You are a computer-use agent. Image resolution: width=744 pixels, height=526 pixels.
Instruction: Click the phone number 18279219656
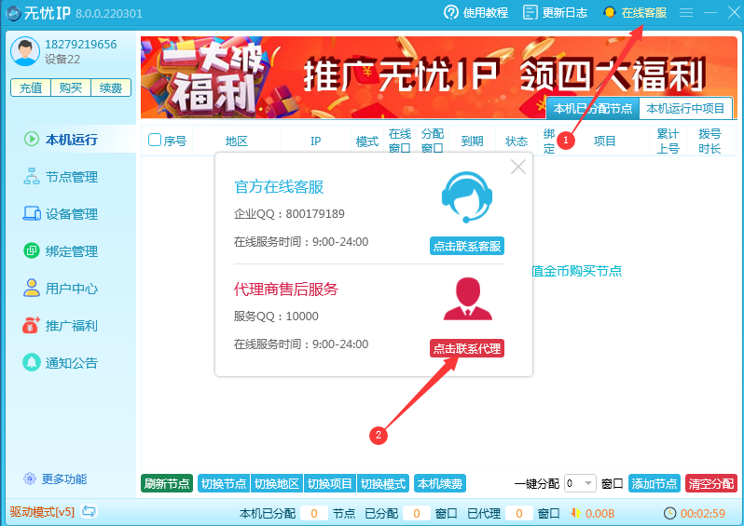coord(81,44)
